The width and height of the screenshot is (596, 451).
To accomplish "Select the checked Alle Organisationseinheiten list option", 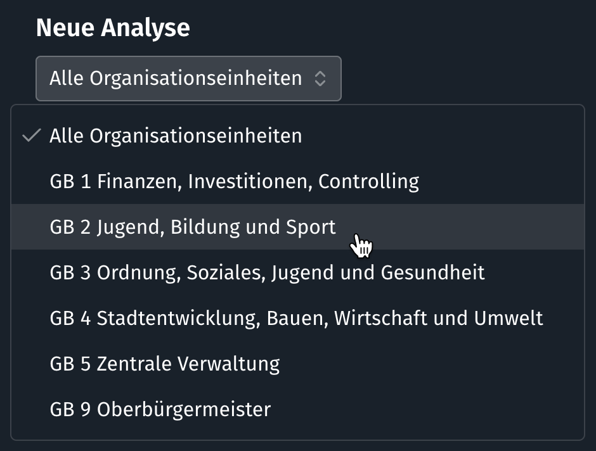I will (x=176, y=136).
